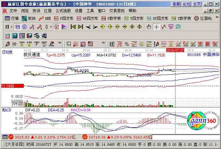Click the 沪 Shanghai index badge

click(x=11, y=137)
